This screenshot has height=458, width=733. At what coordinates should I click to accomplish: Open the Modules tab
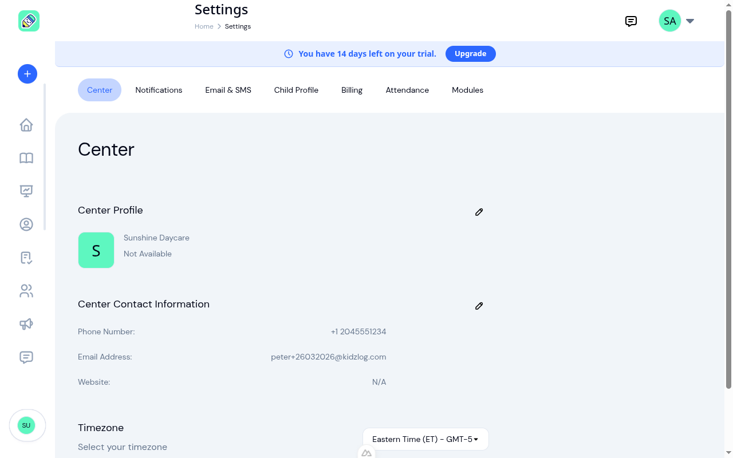(467, 90)
